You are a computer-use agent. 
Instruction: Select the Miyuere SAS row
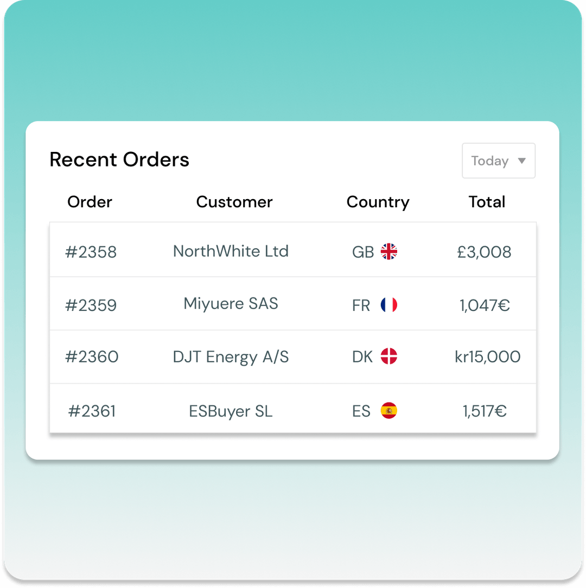pyautogui.click(x=293, y=304)
